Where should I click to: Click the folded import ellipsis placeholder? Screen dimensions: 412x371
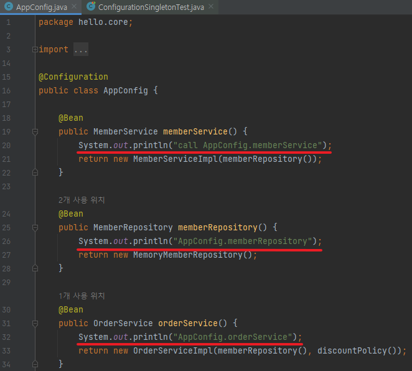click(81, 49)
